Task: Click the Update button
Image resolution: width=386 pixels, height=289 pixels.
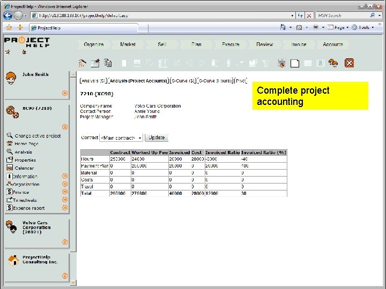Action: click(x=157, y=138)
